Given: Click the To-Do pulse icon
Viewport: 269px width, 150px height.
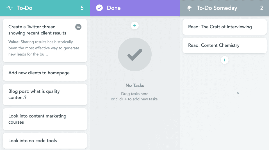Looking at the screenshot, I should (10, 8).
